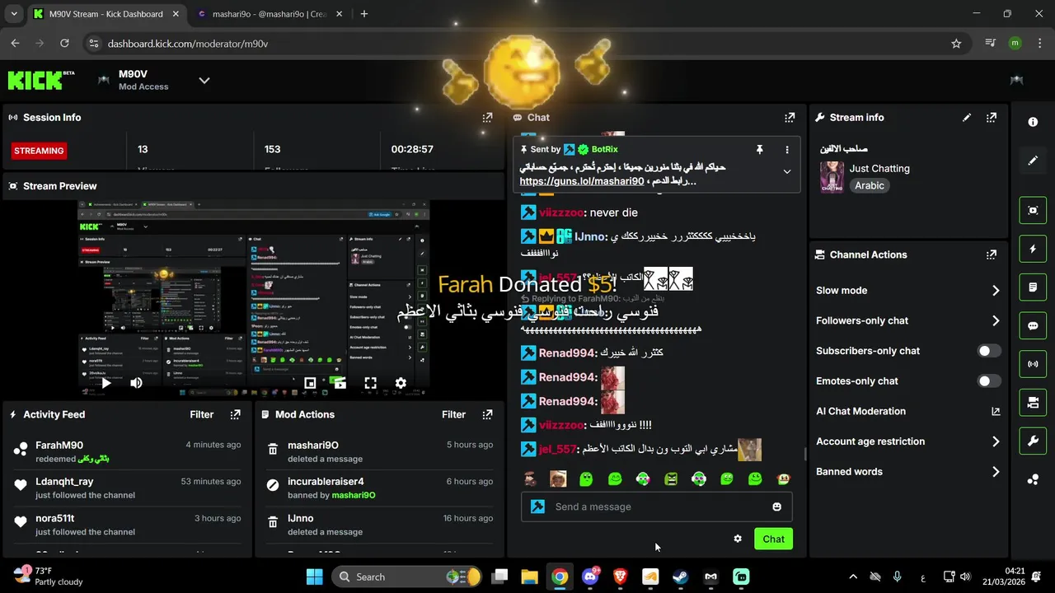
Task: Open Activity Feed Filter
Action: point(202,415)
